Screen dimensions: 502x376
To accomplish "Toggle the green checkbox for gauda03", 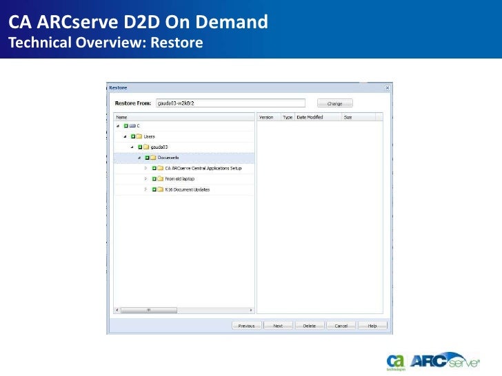I will coord(140,147).
